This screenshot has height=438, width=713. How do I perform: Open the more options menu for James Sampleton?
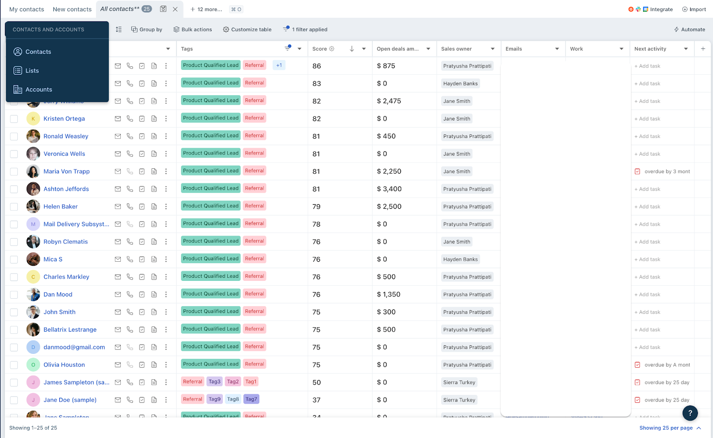[x=166, y=382]
